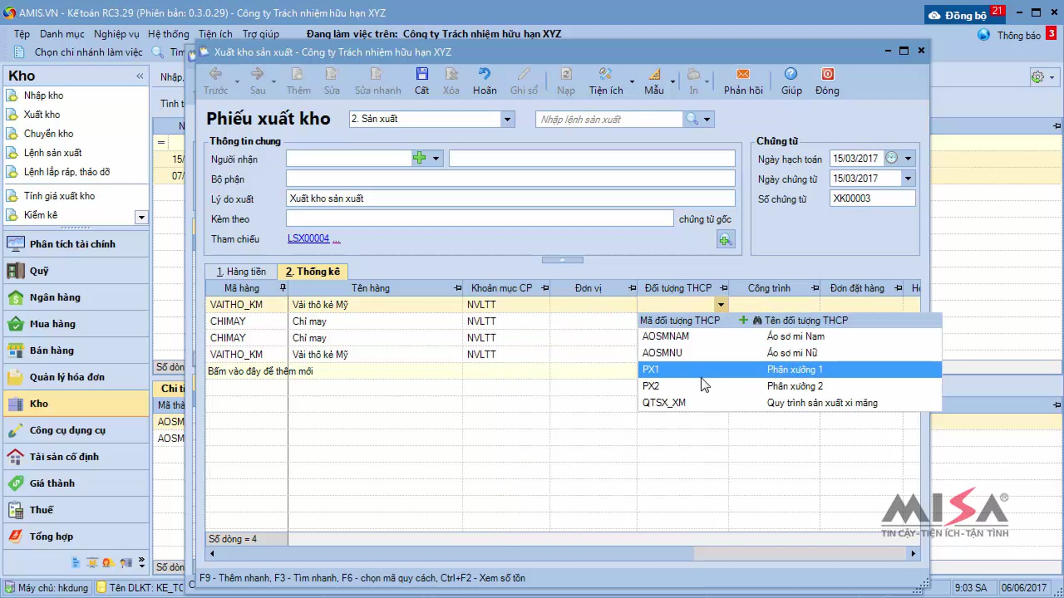This screenshot has width=1064, height=598.
Task: Open the Phiếu xuất kho type dropdown
Action: coord(507,119)
